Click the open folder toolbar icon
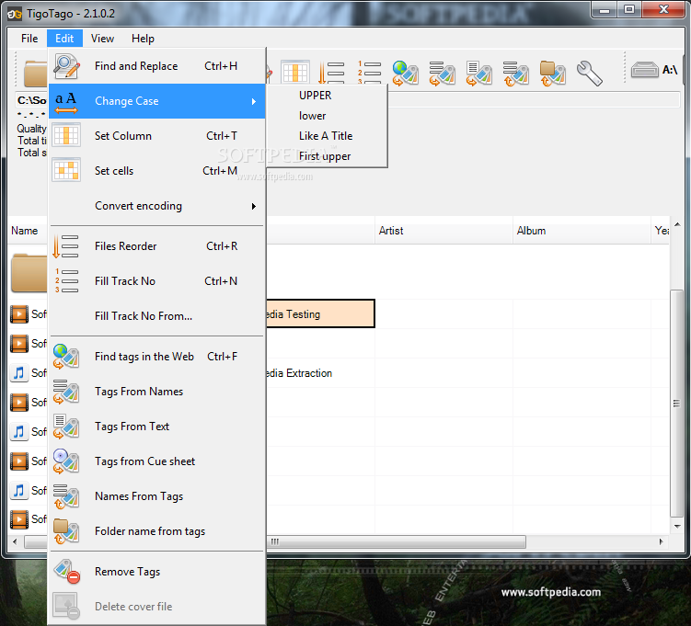This screenshot has height=626, width=691. [x=35, y=74]
